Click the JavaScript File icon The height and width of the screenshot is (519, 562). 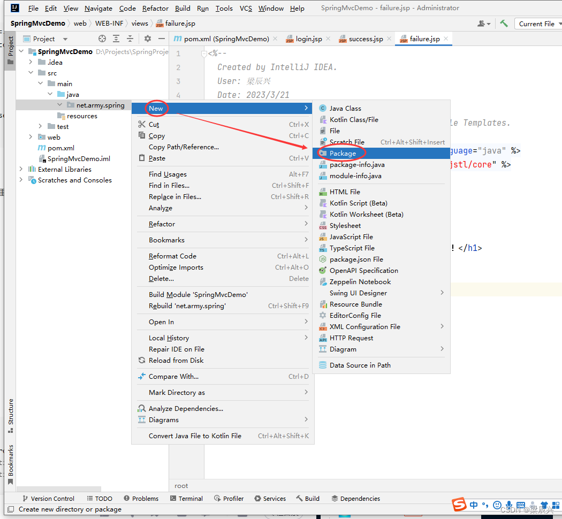pos(323,236)
